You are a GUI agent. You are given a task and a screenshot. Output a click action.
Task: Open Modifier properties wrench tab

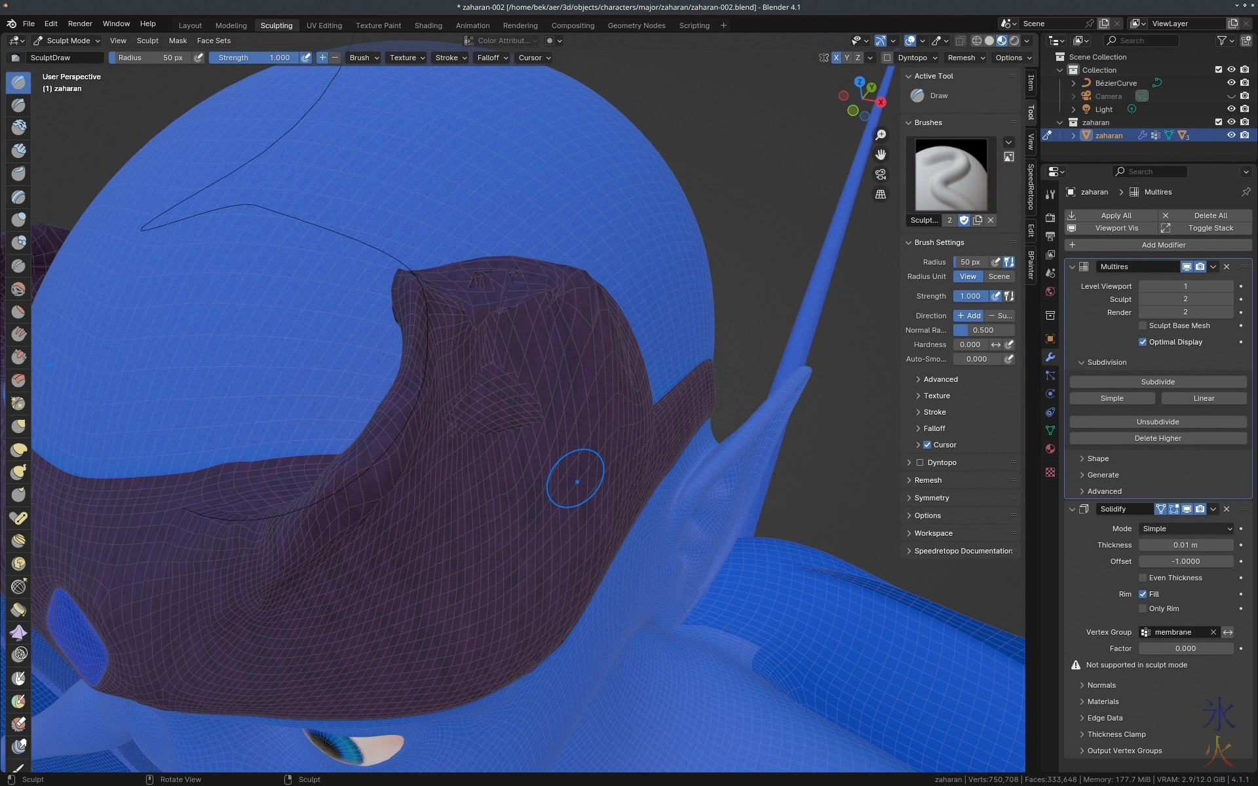tap(1050, 357)
